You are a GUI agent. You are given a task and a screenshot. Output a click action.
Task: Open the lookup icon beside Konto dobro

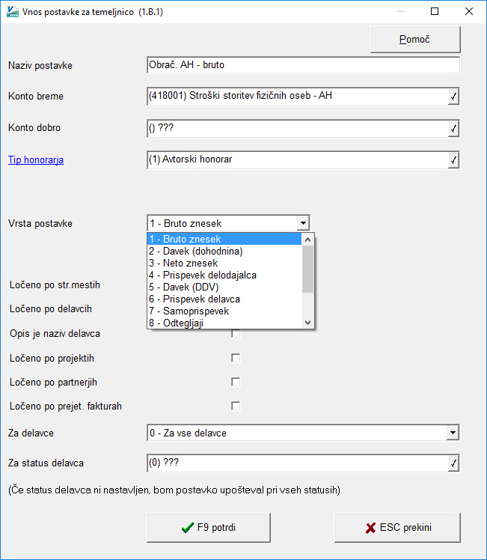(453, 129)
